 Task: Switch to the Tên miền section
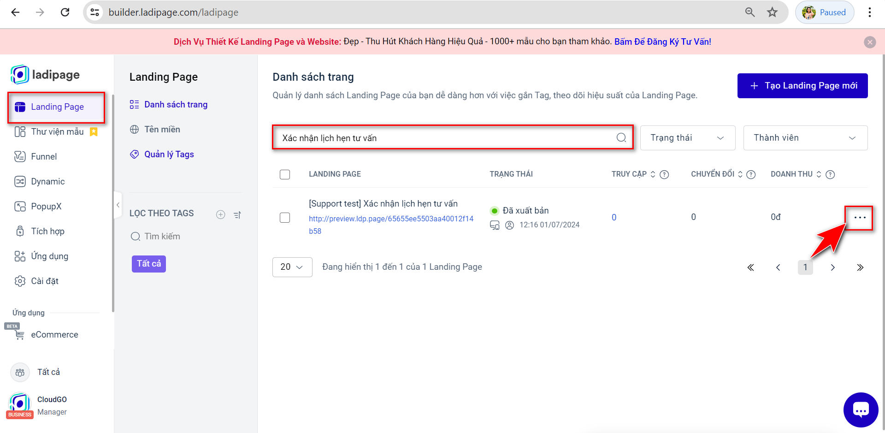click(162, 129)
